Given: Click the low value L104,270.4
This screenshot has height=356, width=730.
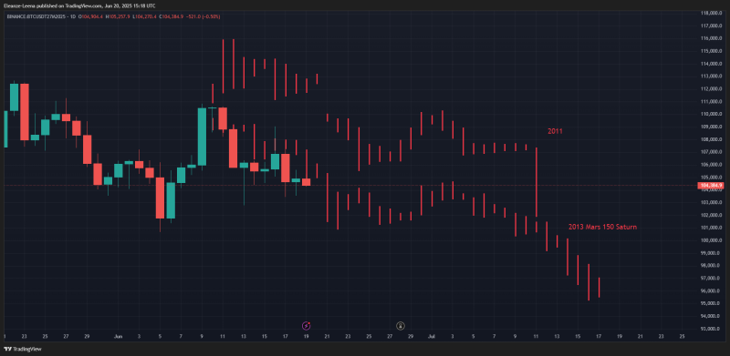Looking at the screenshot, I should 144,16.
